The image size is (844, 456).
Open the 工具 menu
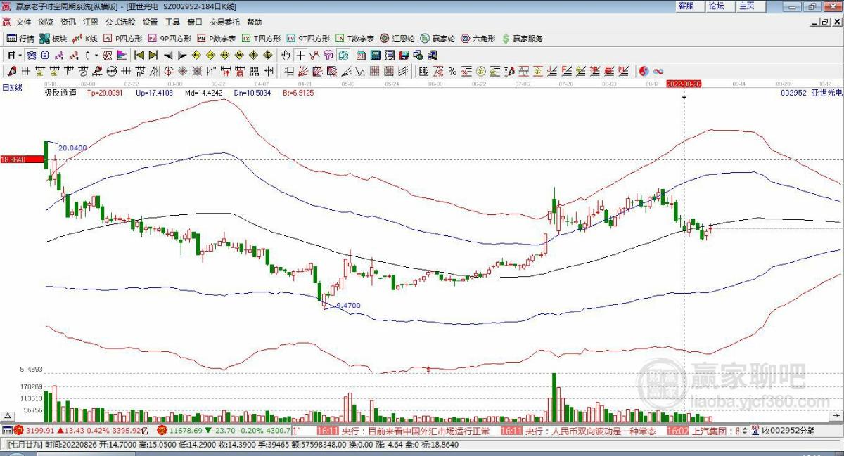tap(173, 22)
